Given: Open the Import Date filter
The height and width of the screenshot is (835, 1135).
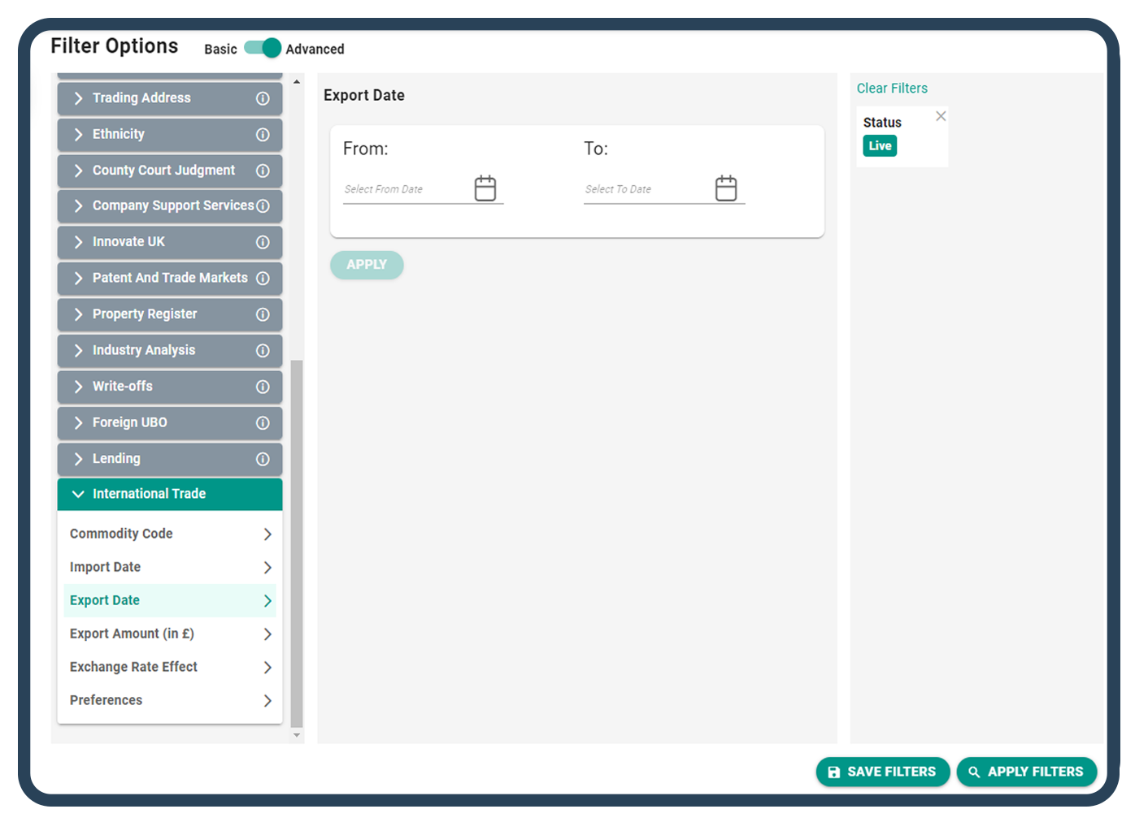Looking at the screenshot, I should pos(170,567).
